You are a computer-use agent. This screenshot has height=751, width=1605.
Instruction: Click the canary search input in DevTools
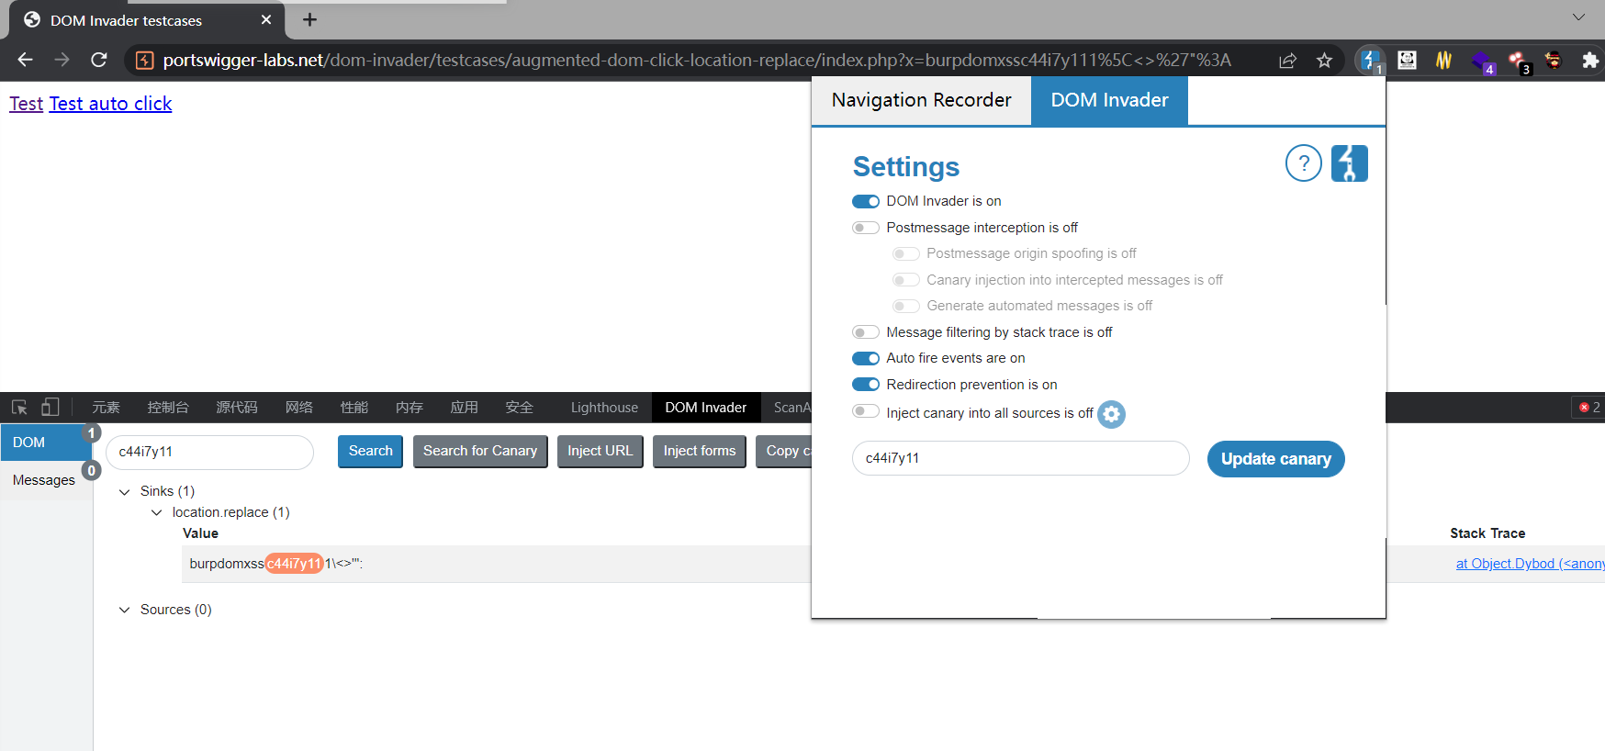coord(210,452)
